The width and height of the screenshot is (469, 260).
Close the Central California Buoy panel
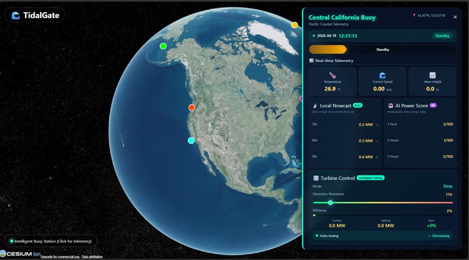[x=455, y=17]
